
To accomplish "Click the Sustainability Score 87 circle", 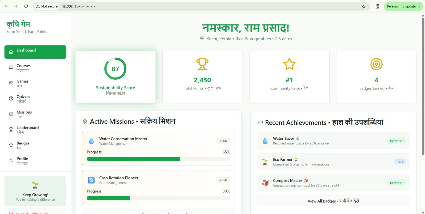I will tap(115, 69).
